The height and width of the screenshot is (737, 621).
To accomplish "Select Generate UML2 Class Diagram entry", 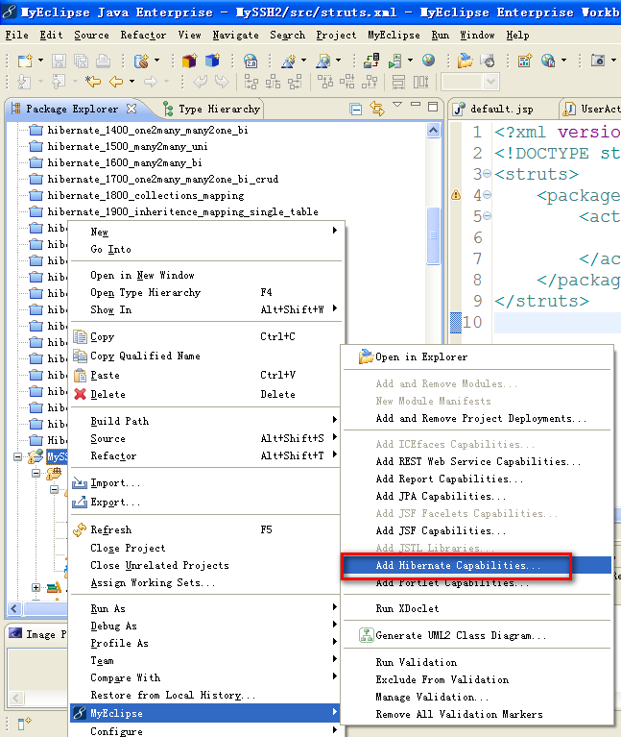I will (x=477, y=635).
